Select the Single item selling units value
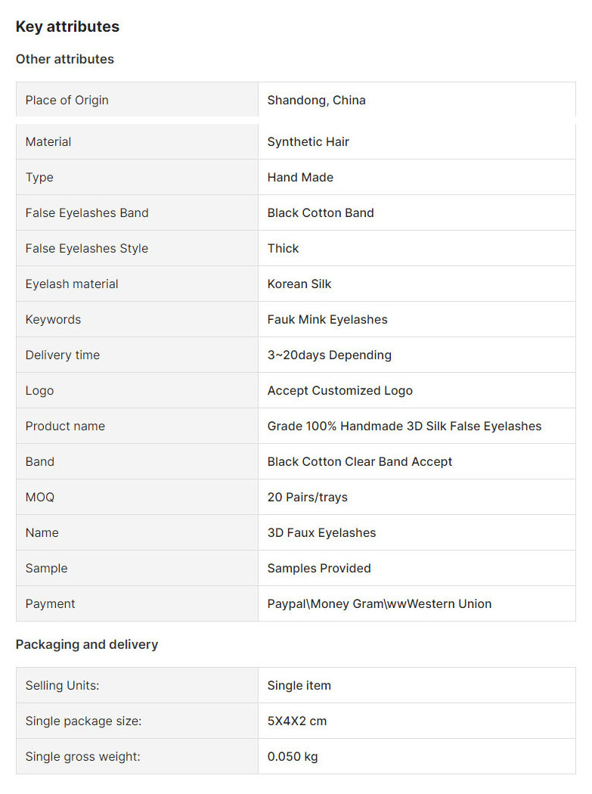 pyautogui.click(x=299, y=685)
